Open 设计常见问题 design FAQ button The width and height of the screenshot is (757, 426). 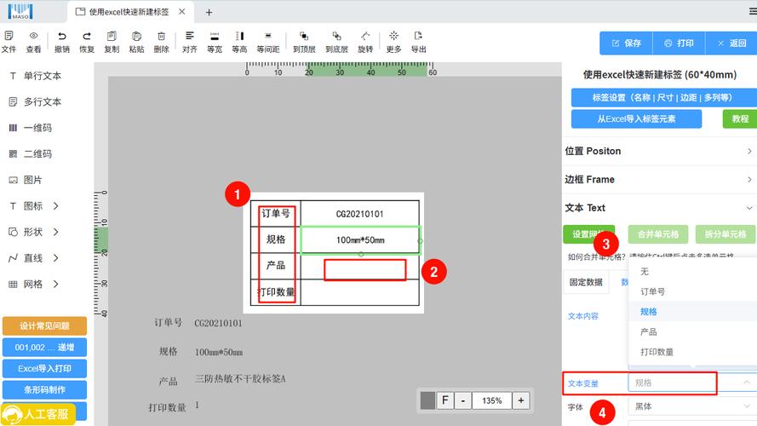[44, 326]
